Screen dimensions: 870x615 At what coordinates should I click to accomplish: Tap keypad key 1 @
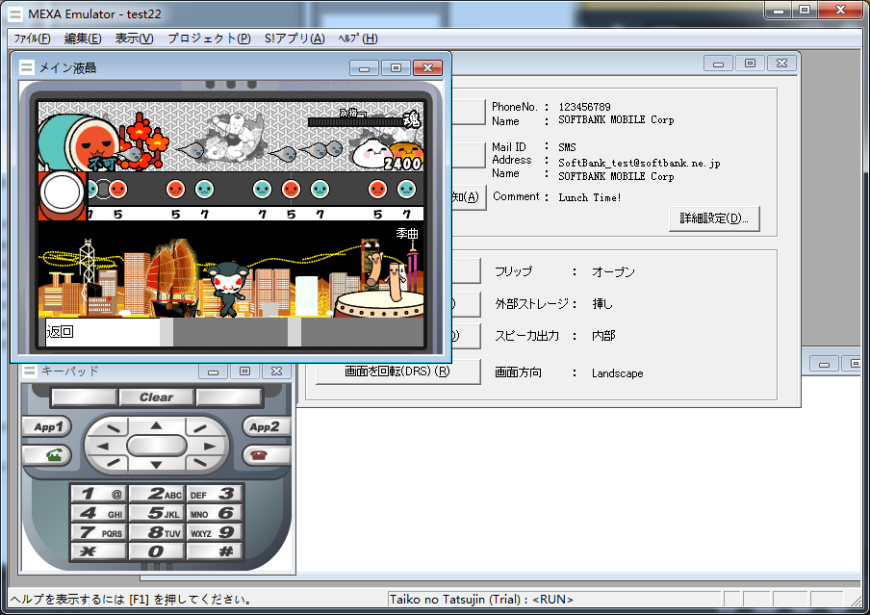(99, 494)
